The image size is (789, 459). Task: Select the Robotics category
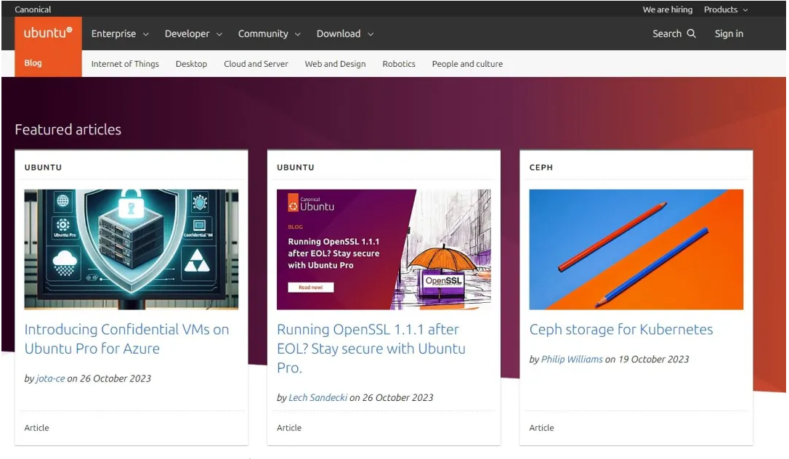399,64
